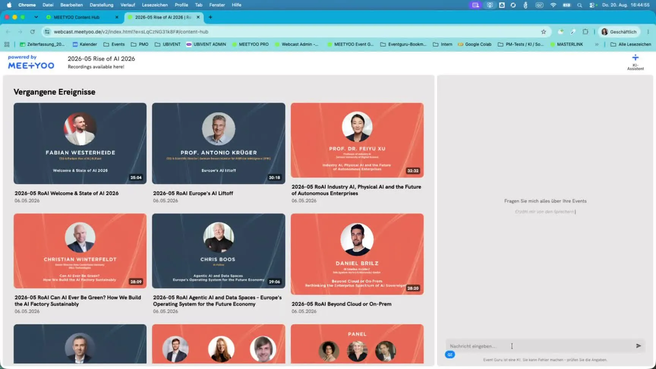Image resolution: width=656 pixels, height=369 pixels.
Task: Open the MASTERLINK bookmark
Action: pos(566,44)
